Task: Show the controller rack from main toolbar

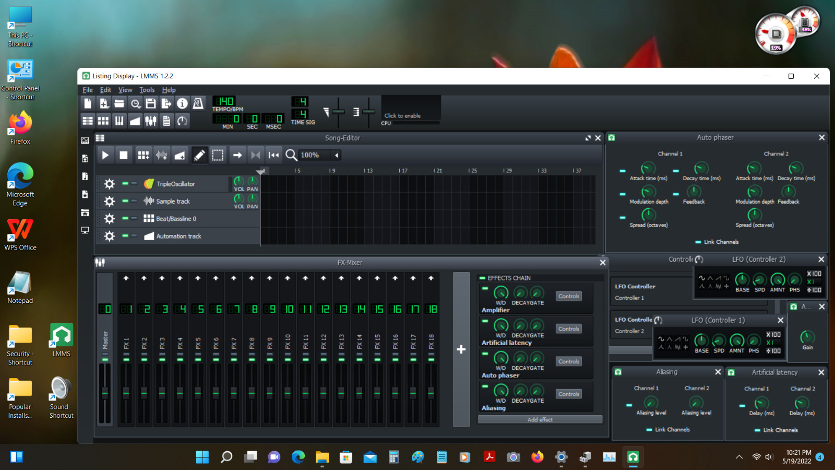Action: click(x=182, y=121)
